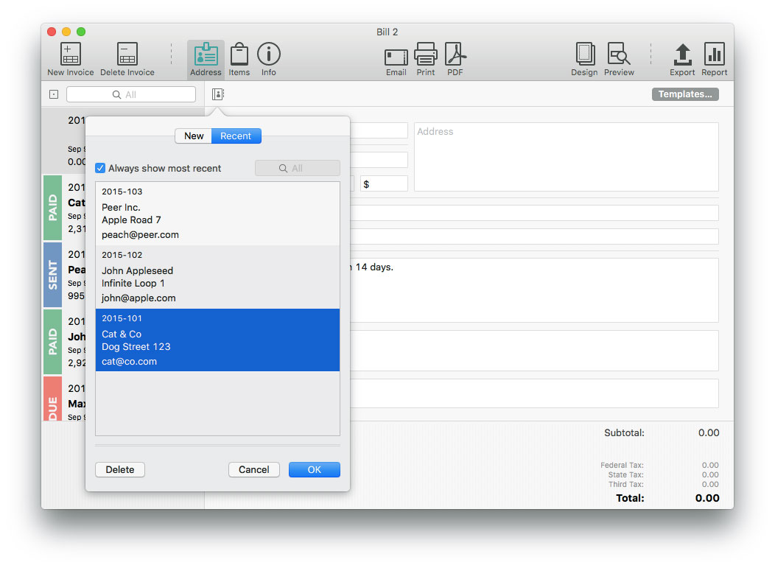Screen dimensions: 775x568
Task: Open address book contacts icon
Action: (x=218, y=94)
